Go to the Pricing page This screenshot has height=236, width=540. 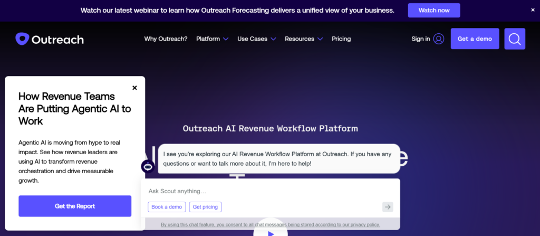pyautogui.click(x=341, y=39)
